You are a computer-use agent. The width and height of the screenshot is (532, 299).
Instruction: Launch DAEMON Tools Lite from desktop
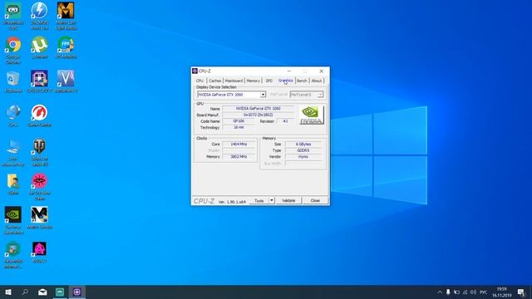pyautogui.click(x=39, y=16)
